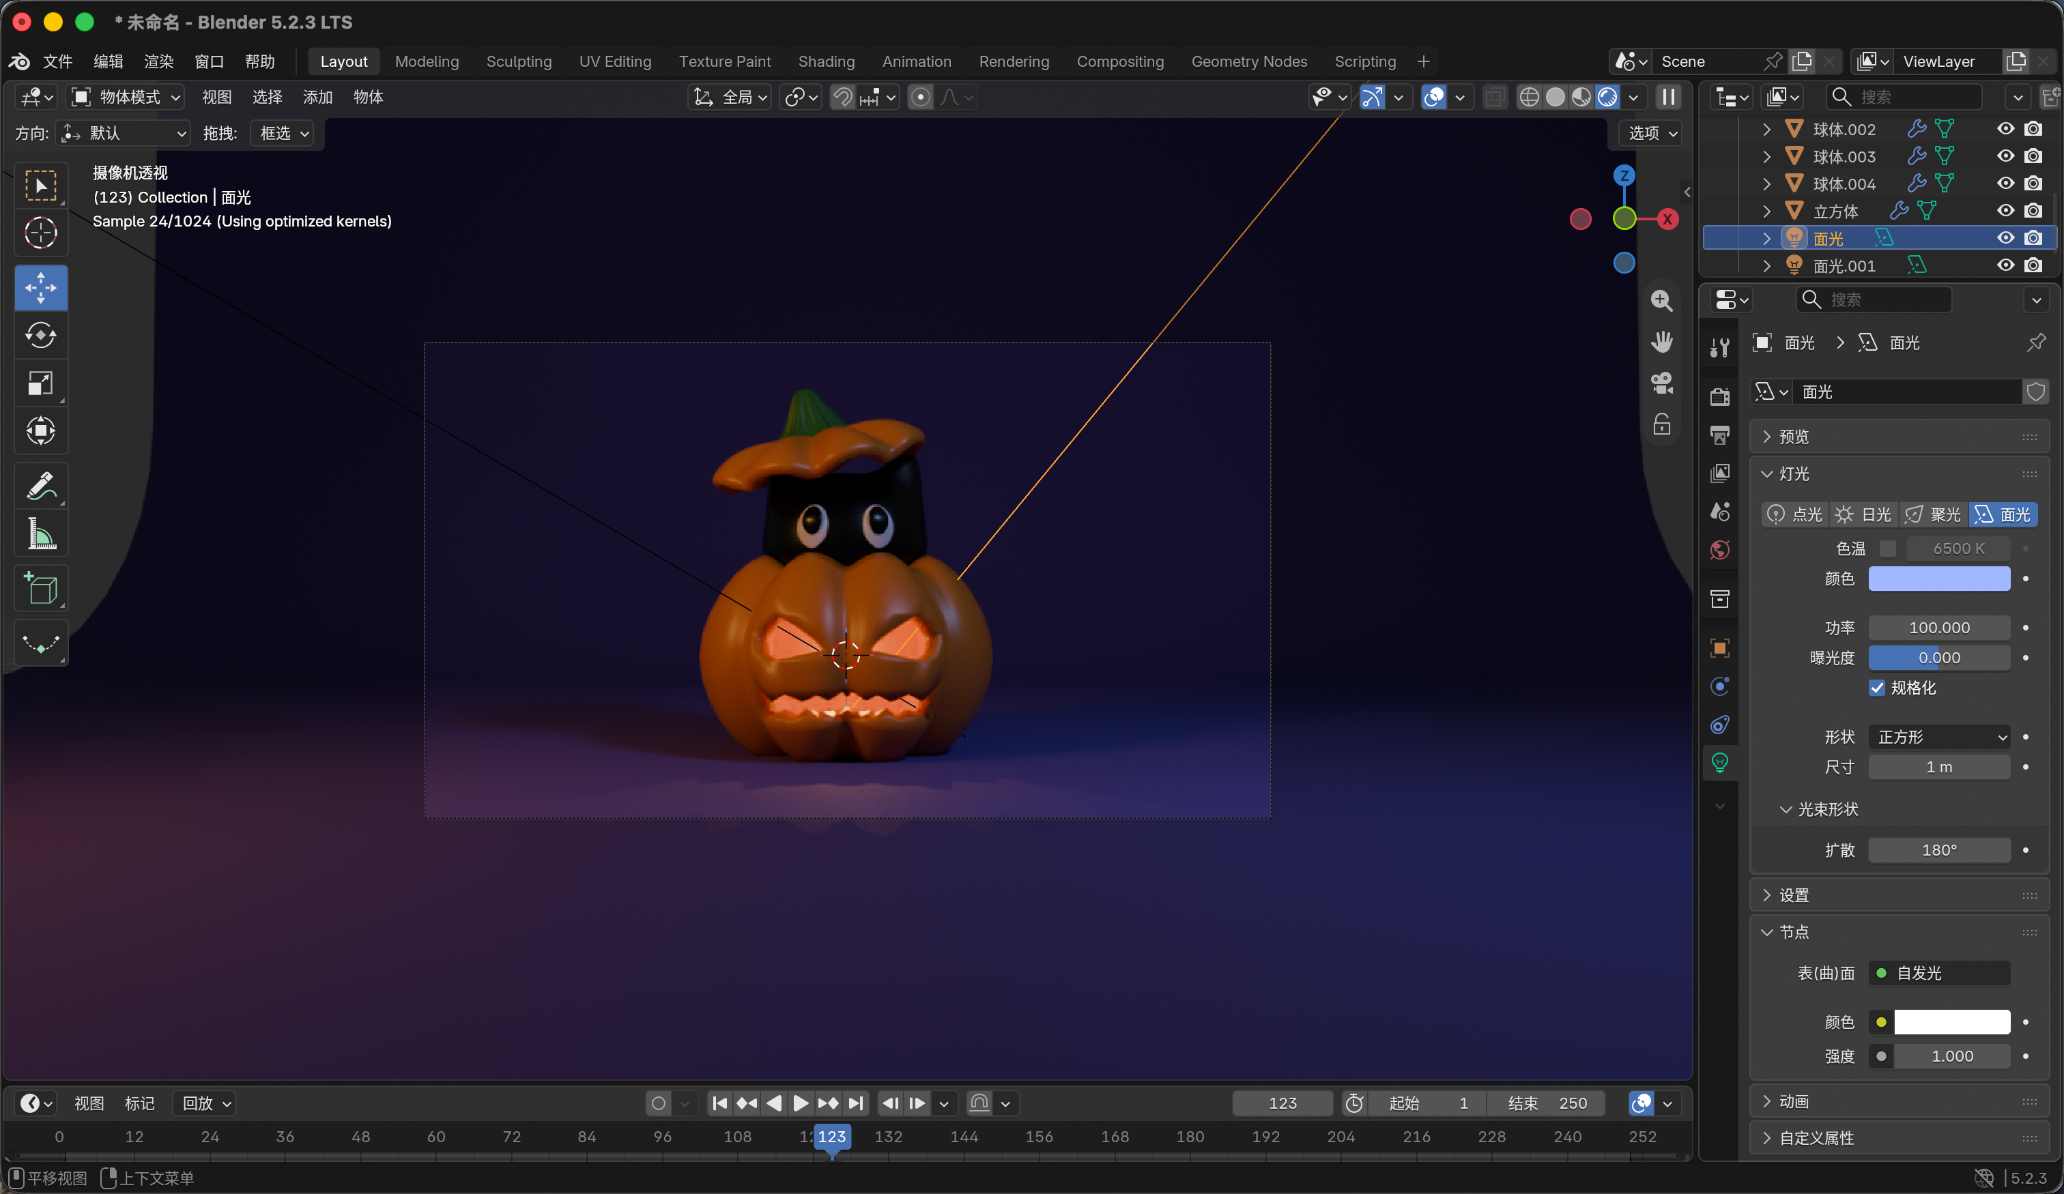Open the 形状 dropdown showing 正方形
This screenshot has height=1194, width=2064.
click(1940, 737)
